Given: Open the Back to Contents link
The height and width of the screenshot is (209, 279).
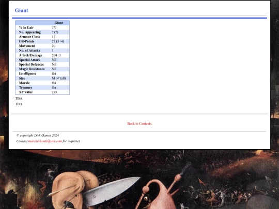Looking at the screenshot, I should point(139,123).
